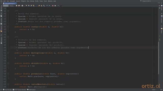The width and height of the screenshot is (163, 91).
Task: Click Shift Line Left icon
Action: pos(47,6)
